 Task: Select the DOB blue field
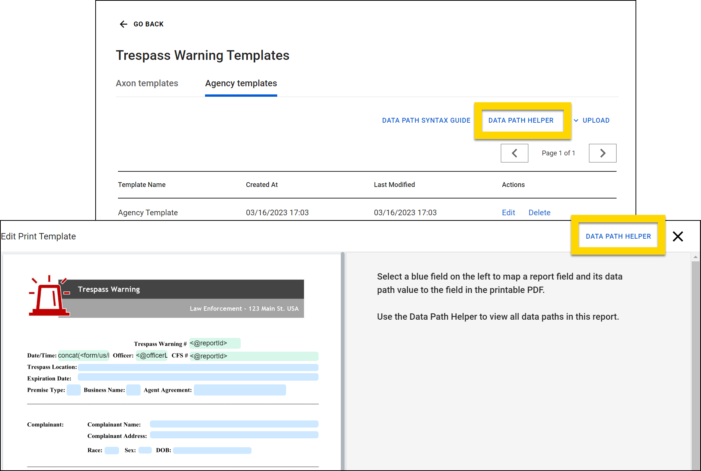[212, 450]
